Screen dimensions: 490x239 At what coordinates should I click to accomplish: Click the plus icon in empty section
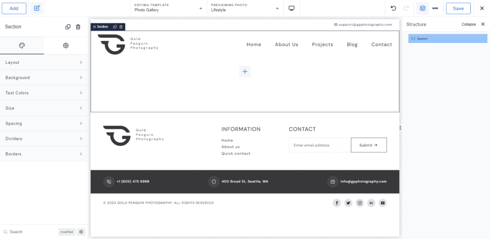click(245, 72)
